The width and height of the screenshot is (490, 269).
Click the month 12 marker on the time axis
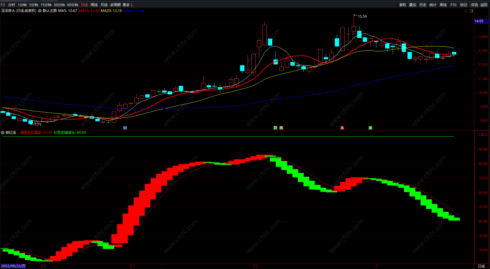point(255,266)
